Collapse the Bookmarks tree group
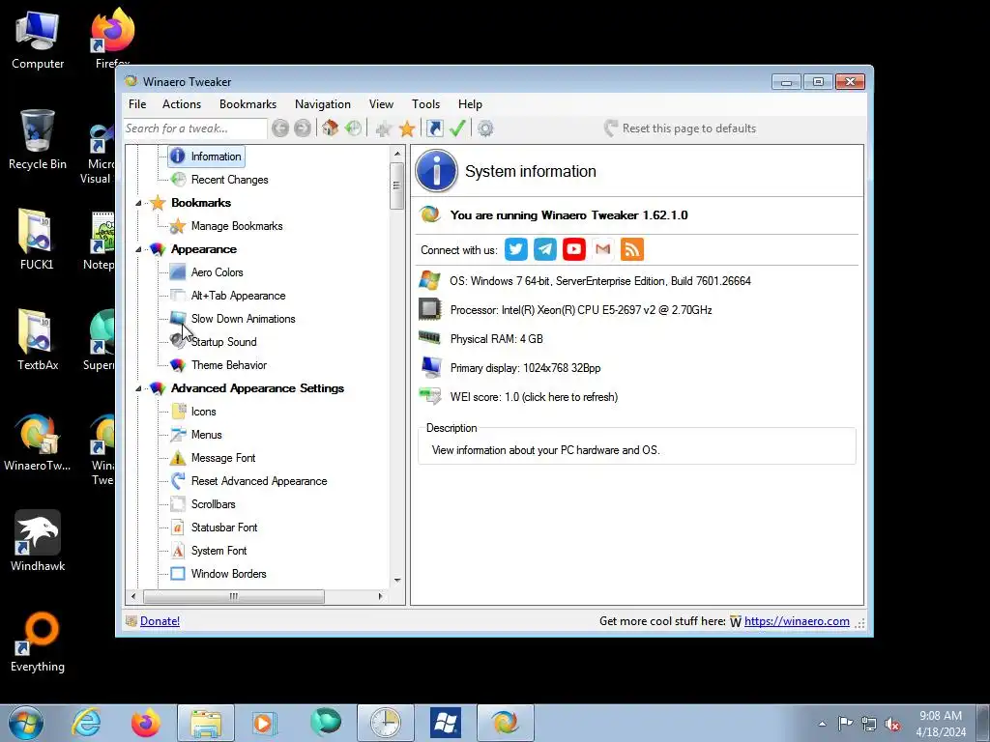Screen dimensions: 990x742 [138, 203]
